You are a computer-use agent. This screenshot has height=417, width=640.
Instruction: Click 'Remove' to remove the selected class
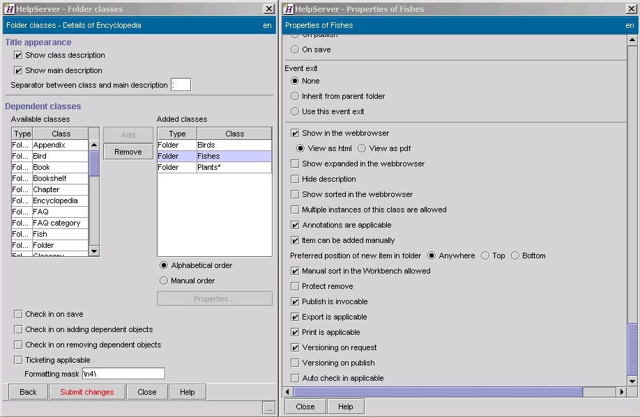128,151
